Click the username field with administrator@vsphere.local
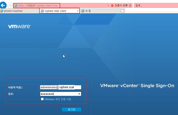This screenshot has width=178, height=115. 61,87
